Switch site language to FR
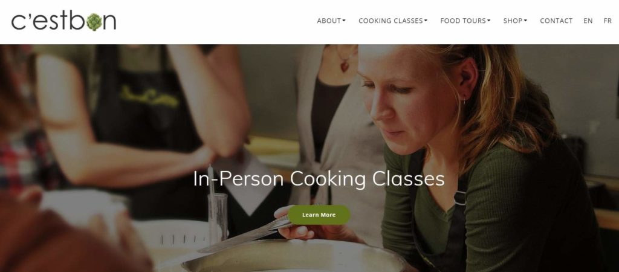Screen dimensions: 619x272 pos(608,21)
